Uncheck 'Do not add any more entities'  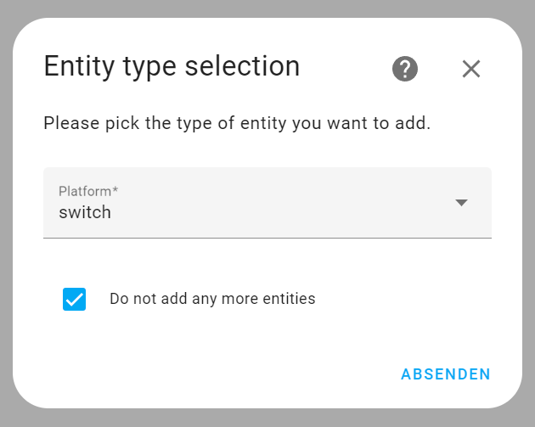[x=74, y=299]
